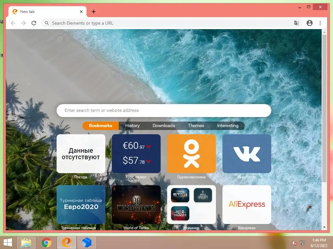
Task: Click the scrollbar up arrow
Action: (324, 32)
